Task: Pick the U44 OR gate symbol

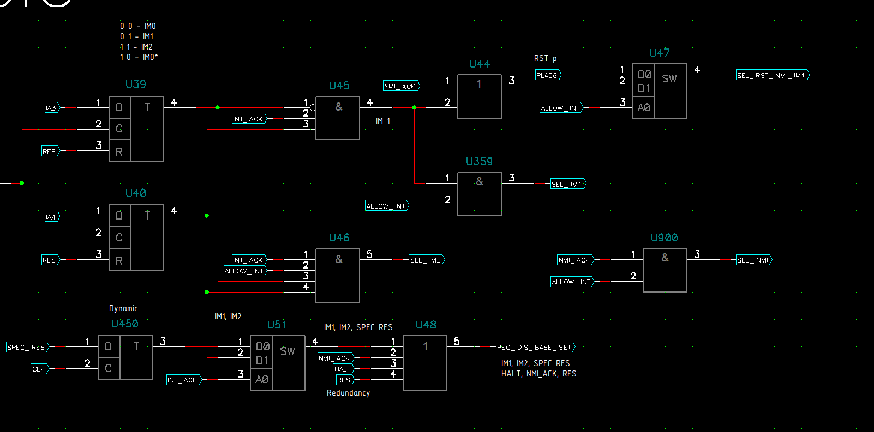Action: (x=479, y=96)
